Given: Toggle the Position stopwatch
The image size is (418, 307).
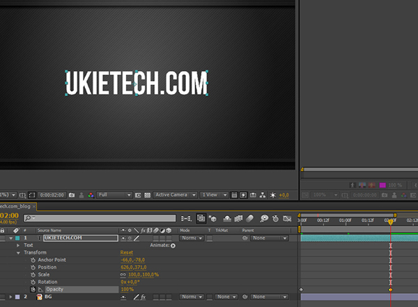Looking at the screenshot, I should [33, 267].
